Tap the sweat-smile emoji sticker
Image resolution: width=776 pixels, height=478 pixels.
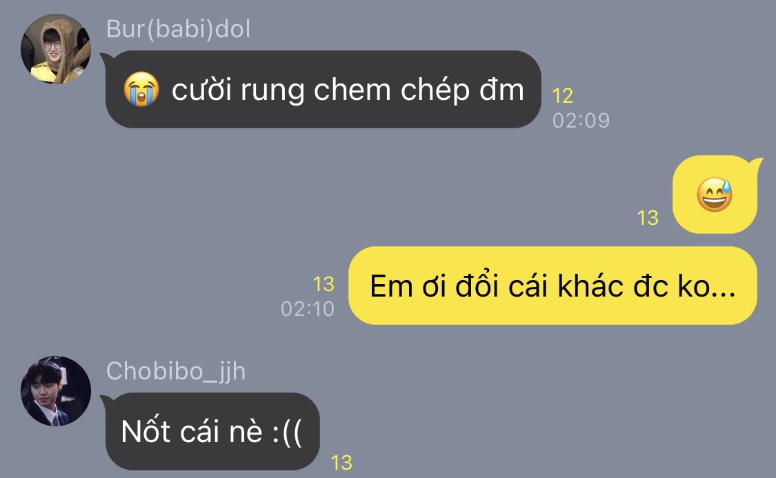click(x=715, y=195)
